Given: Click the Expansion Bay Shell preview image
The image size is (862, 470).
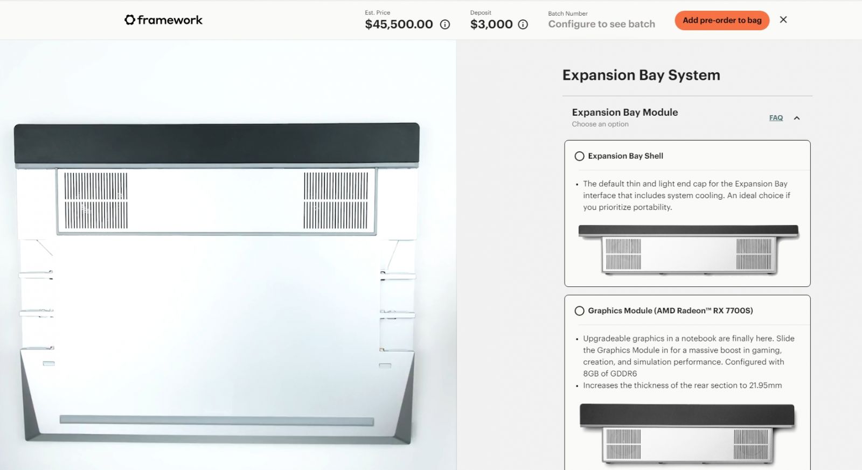Looking at the screenshot, I should pyautogui.click(x=687, y=249).
